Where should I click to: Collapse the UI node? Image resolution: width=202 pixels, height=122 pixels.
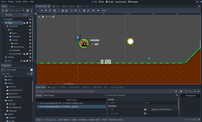tap(6, 30)
